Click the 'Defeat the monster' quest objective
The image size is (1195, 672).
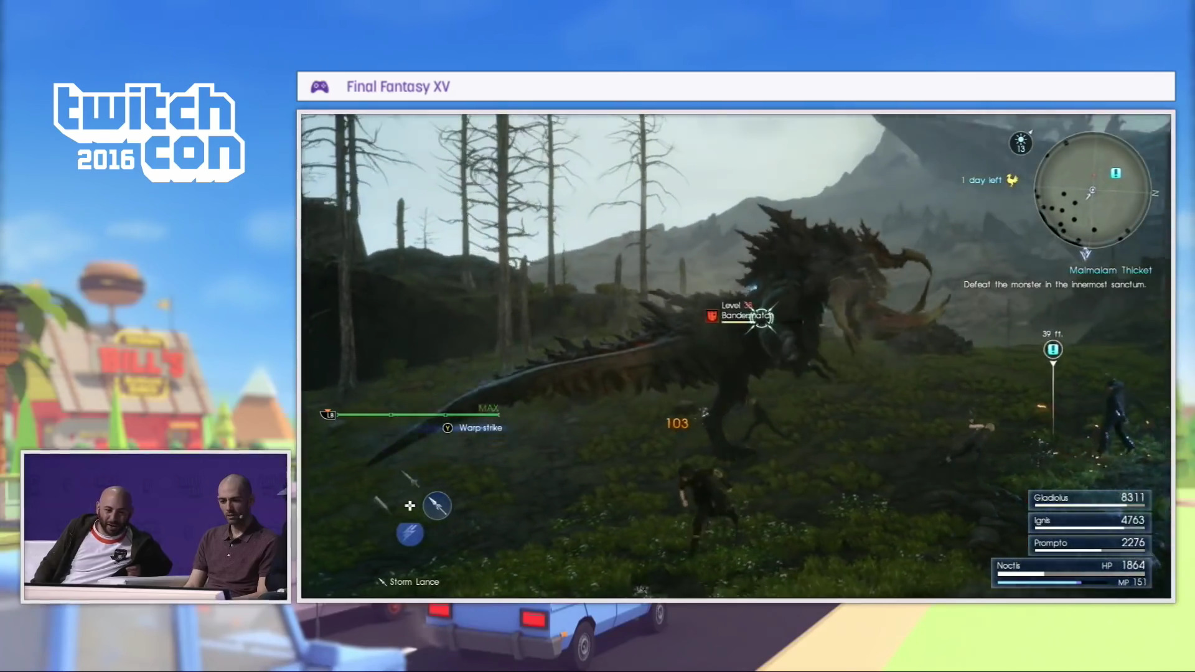coord(1054,284)
